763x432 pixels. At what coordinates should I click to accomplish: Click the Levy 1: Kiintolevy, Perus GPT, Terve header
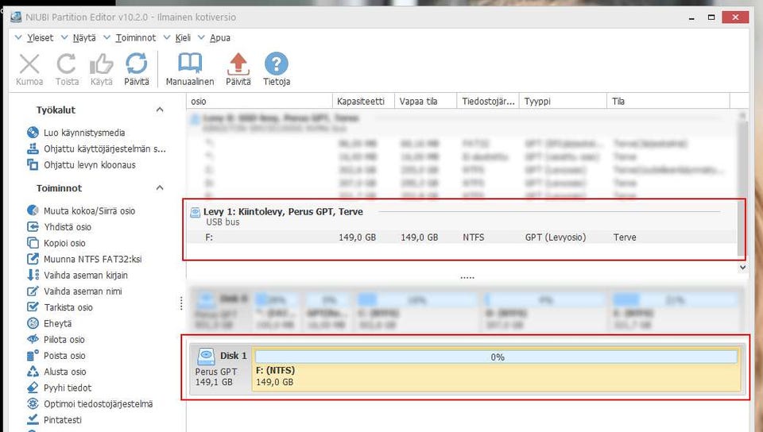283,211
